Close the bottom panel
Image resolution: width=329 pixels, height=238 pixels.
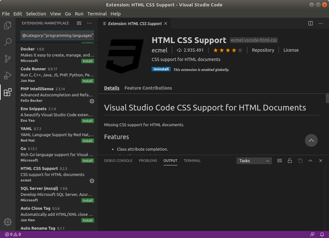coord(321,161)
